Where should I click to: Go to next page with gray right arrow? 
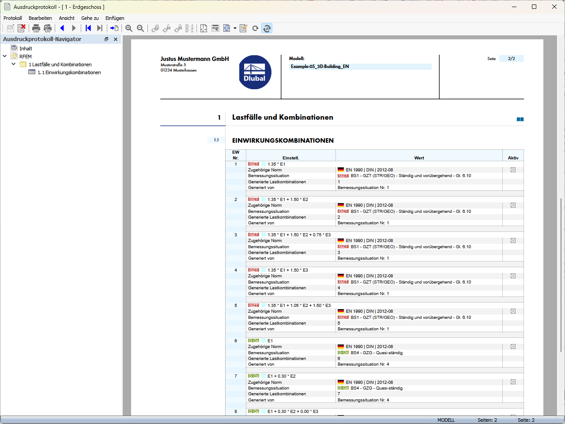coord(74,28)
